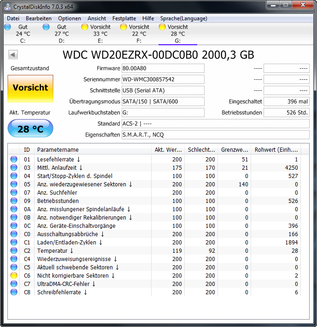This screenshot has width=317, height=327.
Task: Click raw value 1894 in table
Action: click(291, 242)
